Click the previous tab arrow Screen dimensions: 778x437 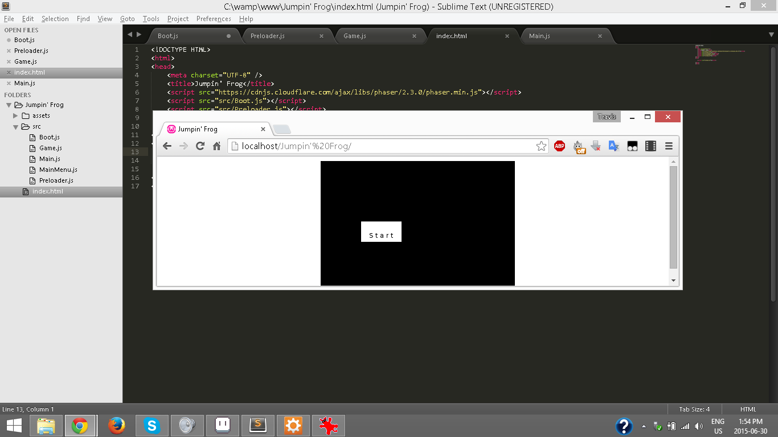point(129,35)
